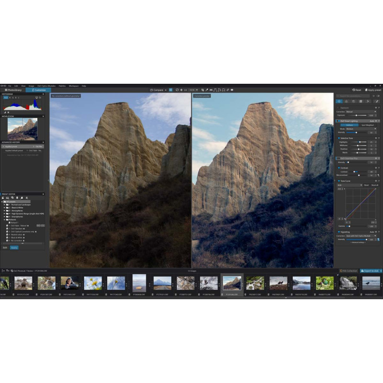This screenshot has height=383, width=383.
Task: Select the boy portrait thumbnail in filmstrip
Action: [69, 283]
